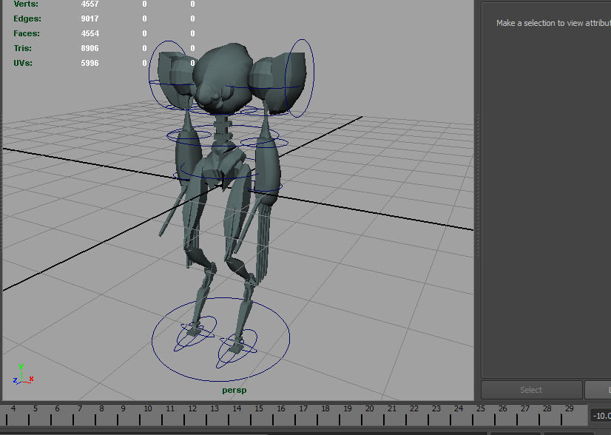The width and height of the screenshot is (611, 435).
Task: Click the Tris: heads-up label
Action: click(23, 48)
